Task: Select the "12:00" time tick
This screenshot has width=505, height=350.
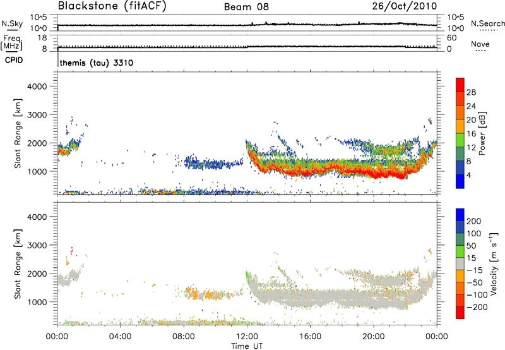Action: click(x=247, y=337)
